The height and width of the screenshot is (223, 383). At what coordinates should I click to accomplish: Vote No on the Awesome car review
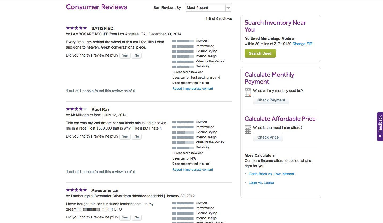[x=137, y=217]
